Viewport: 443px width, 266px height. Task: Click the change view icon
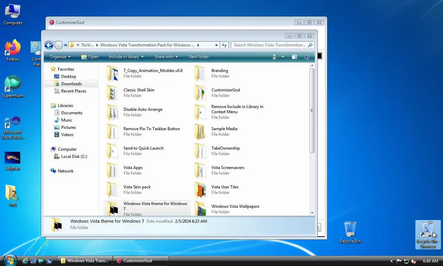(x=275, y=57)
